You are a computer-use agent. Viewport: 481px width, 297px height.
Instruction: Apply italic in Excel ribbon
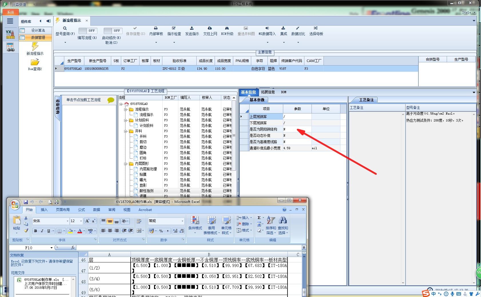[42, 231]
